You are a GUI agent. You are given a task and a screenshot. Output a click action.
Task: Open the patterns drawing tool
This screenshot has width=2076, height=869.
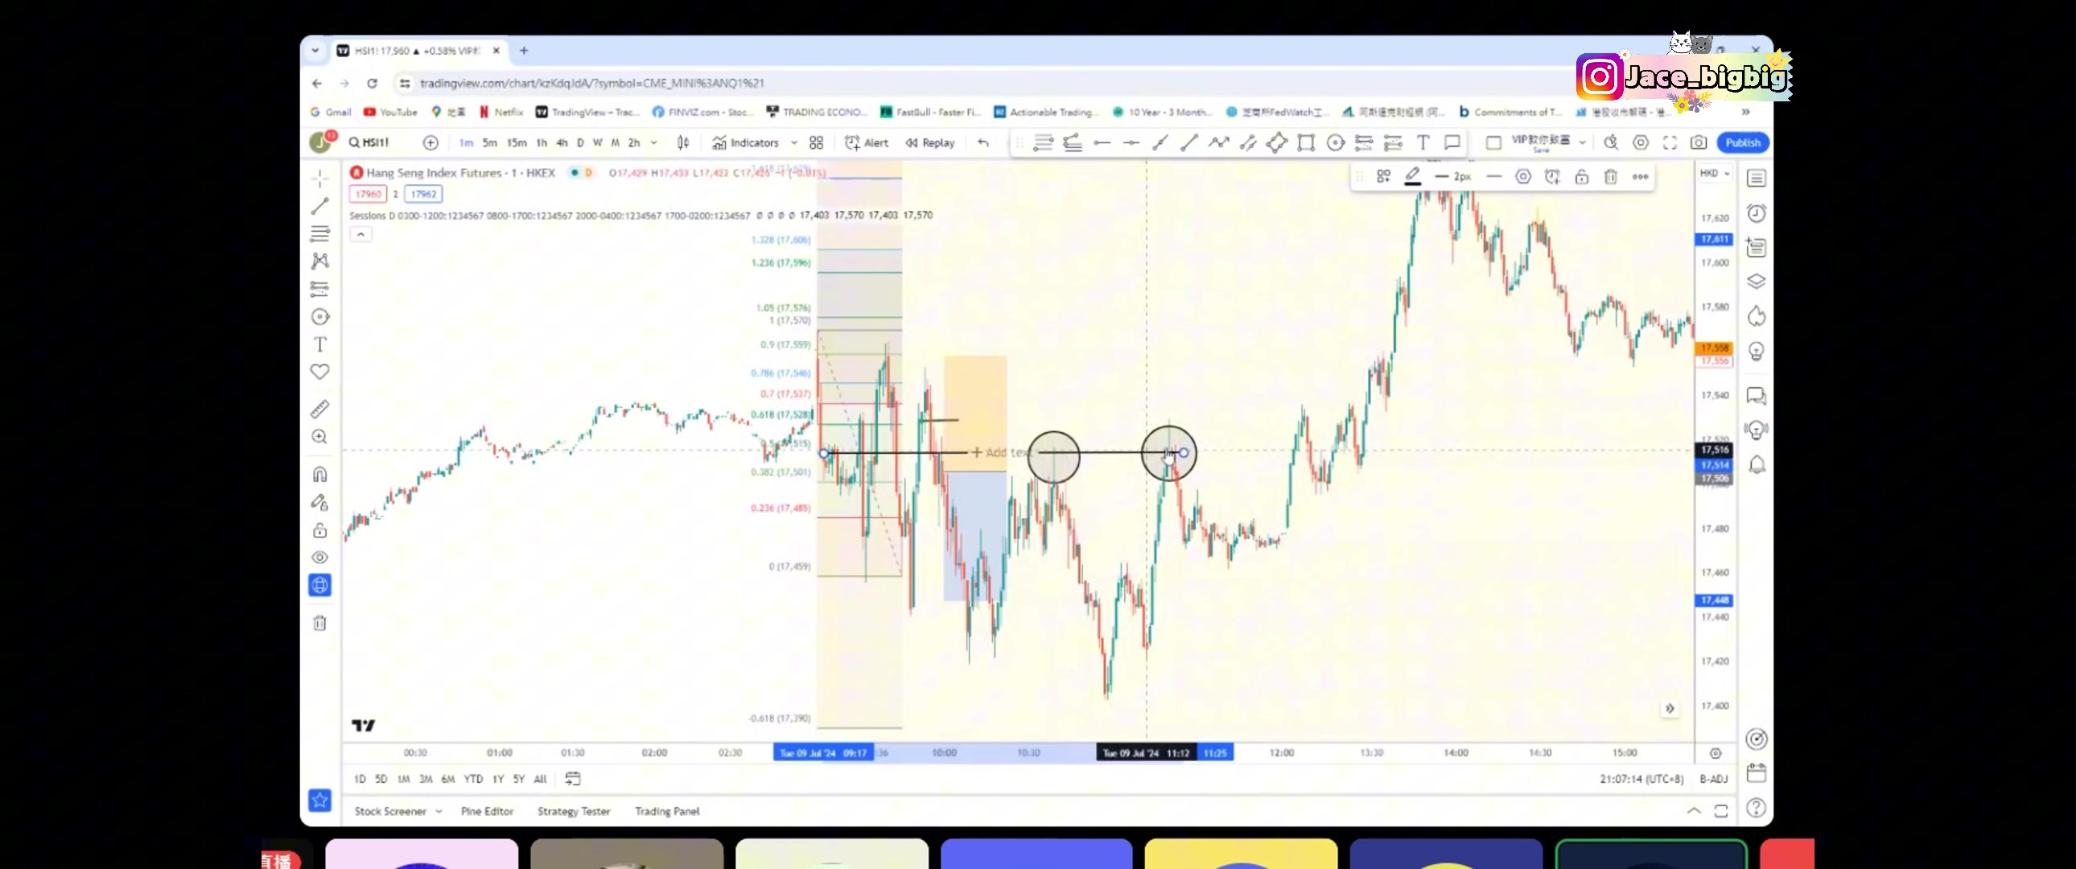pyautogui.click(x=320, y=262)
